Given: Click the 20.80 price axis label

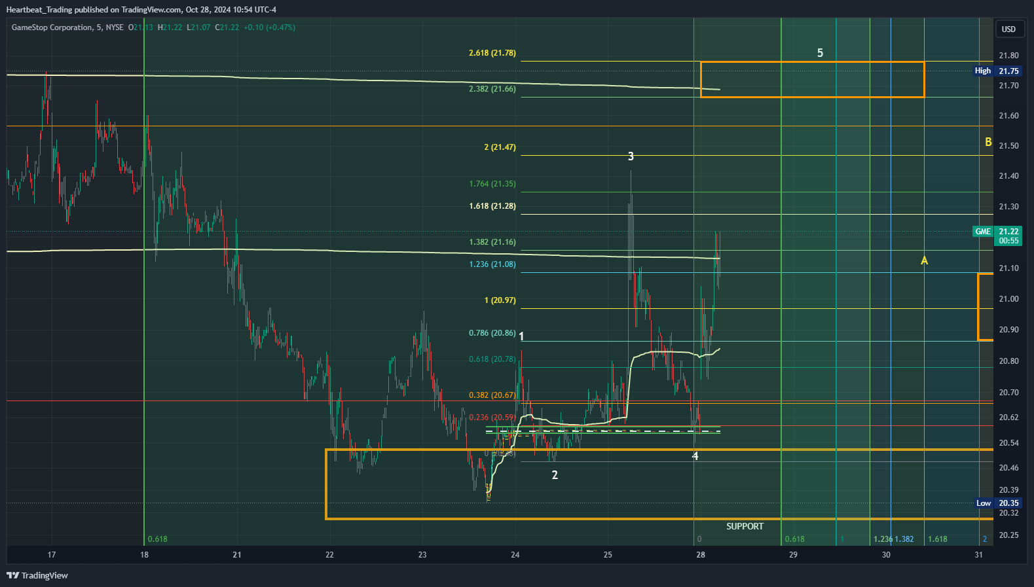Looking at the screenshot, I should click(x=1008, y=361).
